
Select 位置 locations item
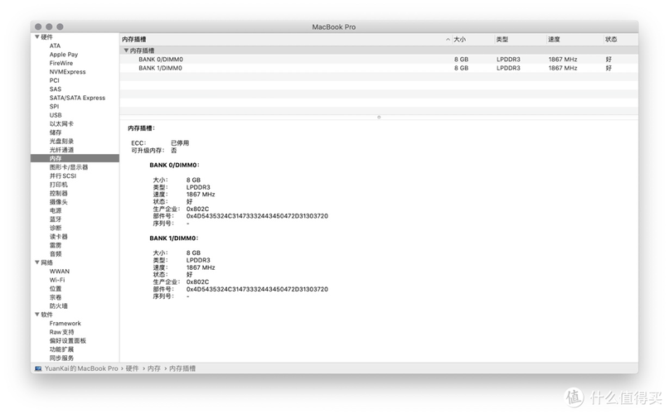[x=56, y=289]
